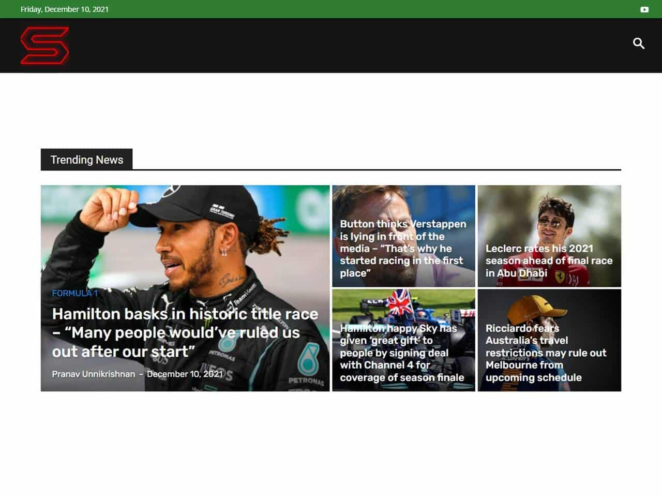Open the FORMULA 1 category link
Viewport: 662px width, 497px height.
(75, 293)
